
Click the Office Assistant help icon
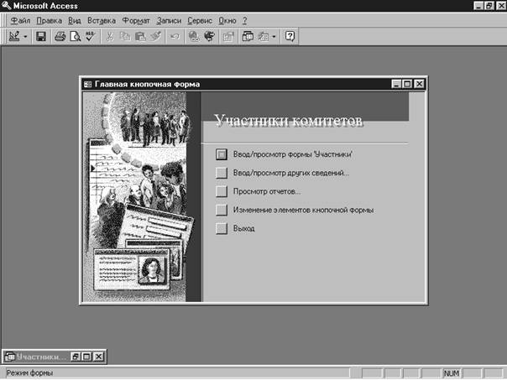[290, 36]
